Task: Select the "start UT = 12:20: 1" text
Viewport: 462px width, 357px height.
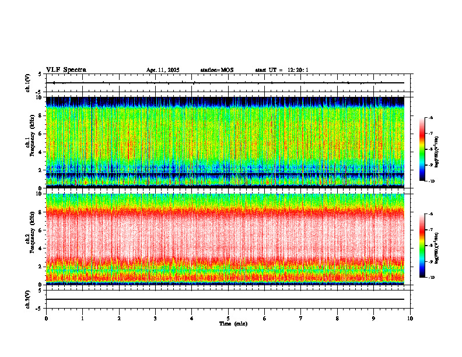Action: pos(282,70)
